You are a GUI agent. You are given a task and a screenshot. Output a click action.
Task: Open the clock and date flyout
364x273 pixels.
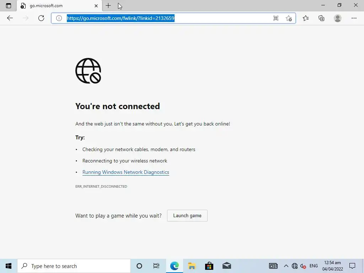coord(332,266)
